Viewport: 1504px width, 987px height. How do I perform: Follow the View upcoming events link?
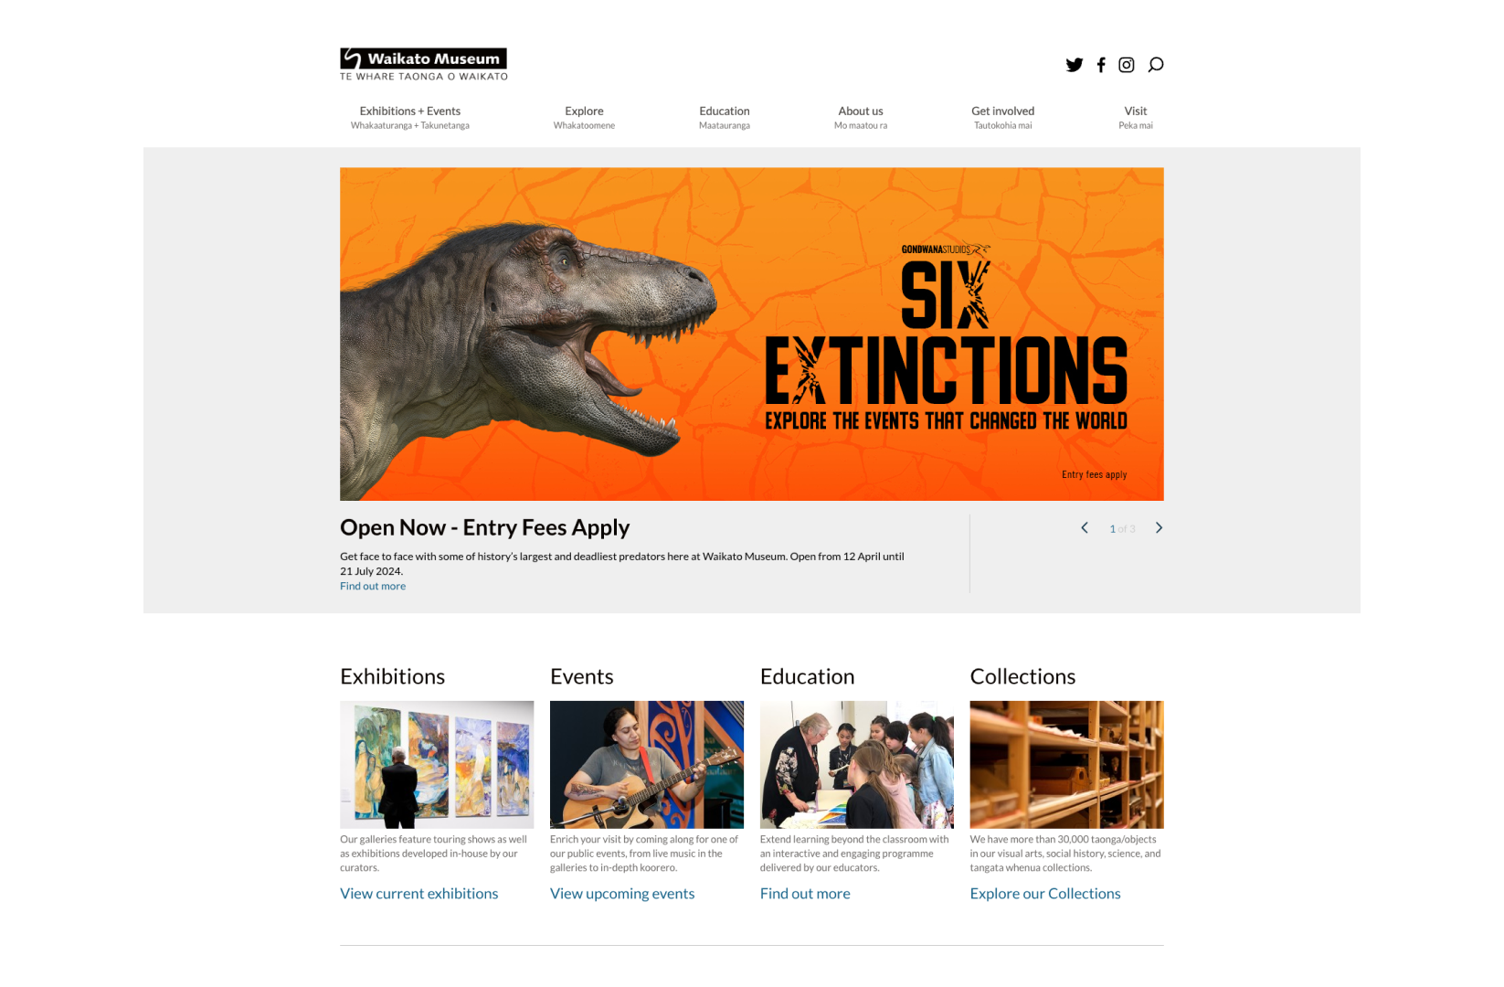(622, 894)
